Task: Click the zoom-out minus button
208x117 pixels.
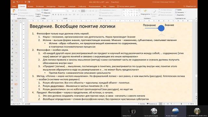Action: coord(174,104)
